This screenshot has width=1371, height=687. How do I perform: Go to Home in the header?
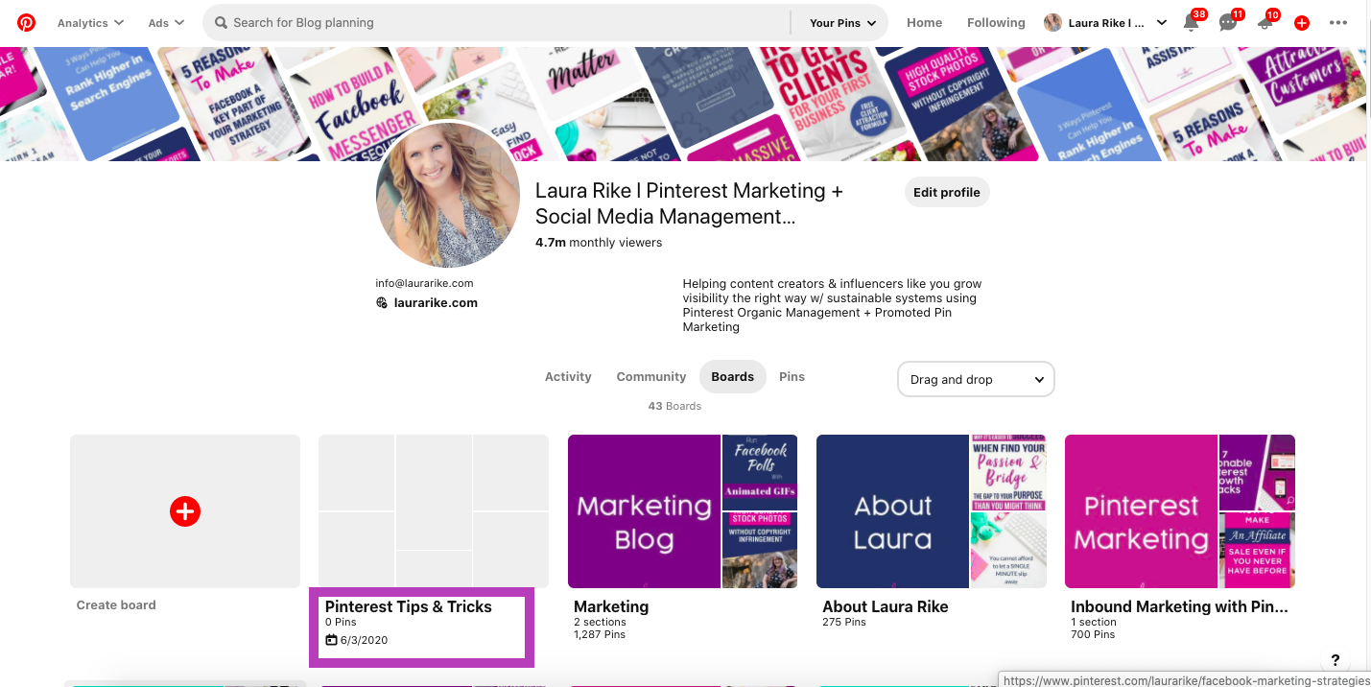point(924,23)
